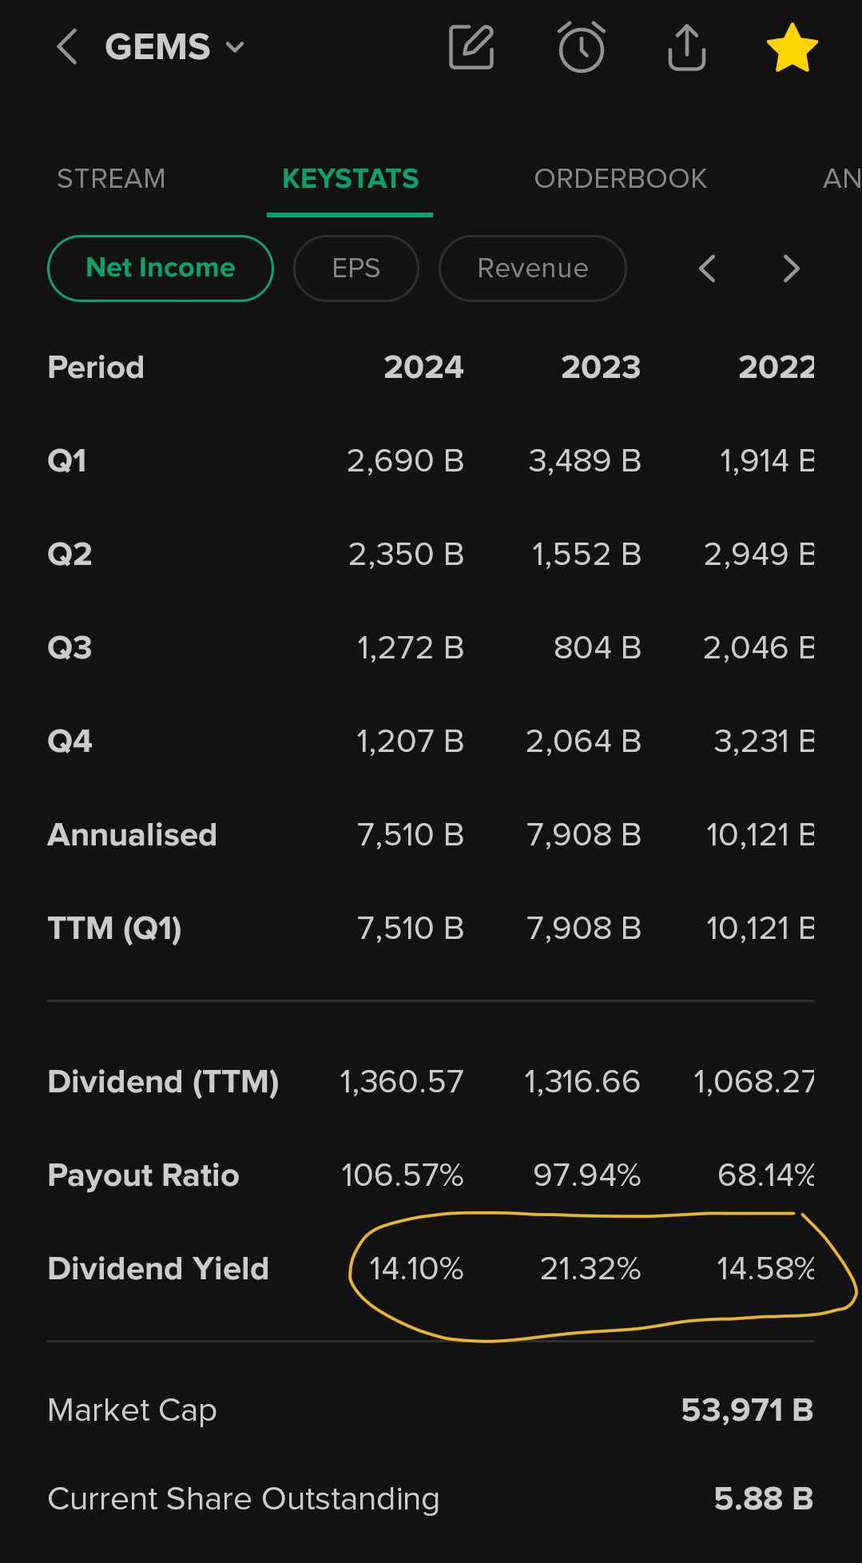Select the Net Income chip
This screenshot has height=1563, width=862.
coord(161,268)
